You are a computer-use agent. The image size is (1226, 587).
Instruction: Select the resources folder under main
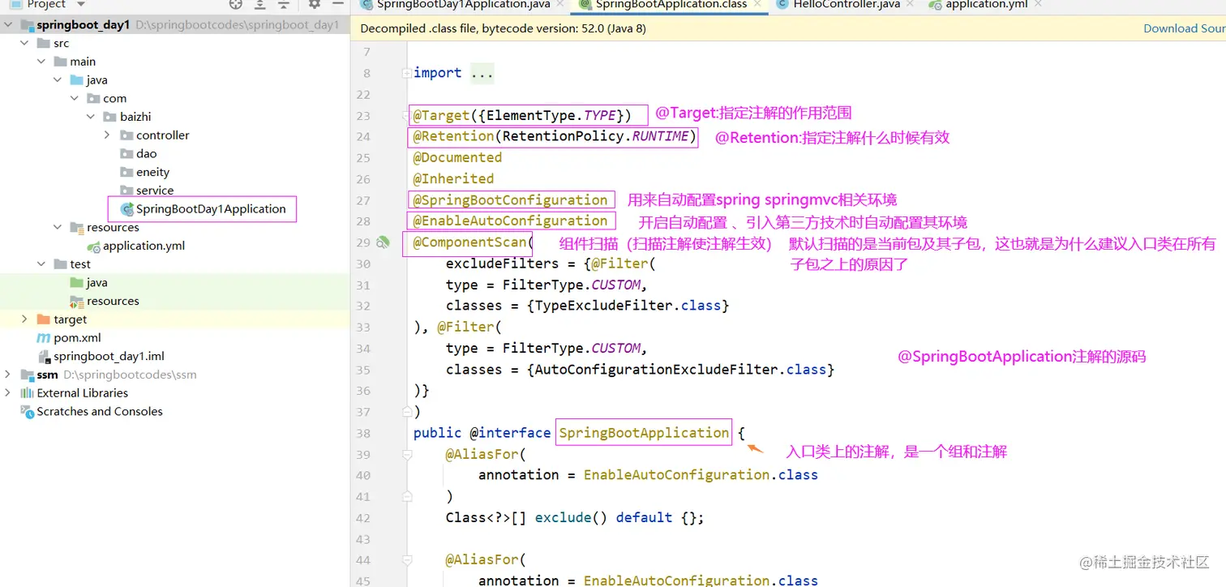click(113, 228)
